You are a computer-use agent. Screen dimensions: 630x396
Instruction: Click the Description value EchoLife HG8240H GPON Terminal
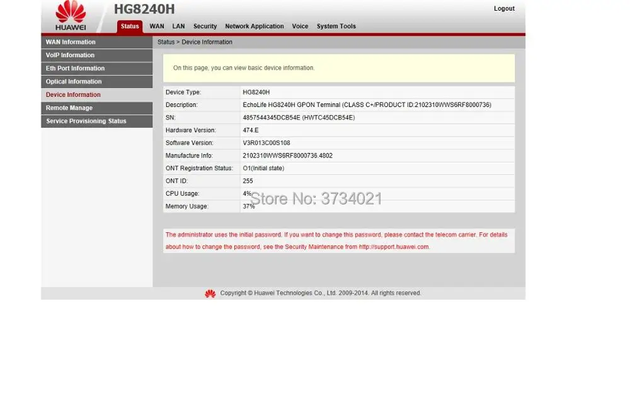pos(367,105)
